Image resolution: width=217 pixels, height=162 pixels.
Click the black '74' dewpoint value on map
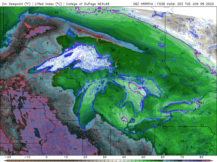(50, 120)
